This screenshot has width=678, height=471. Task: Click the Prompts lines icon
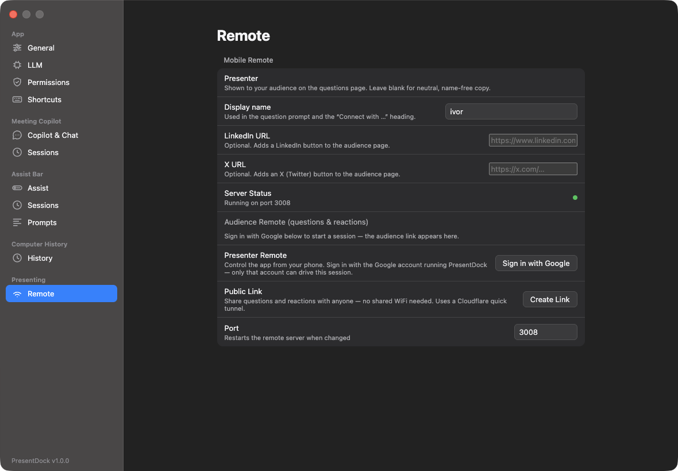pyautogui.click(x=17, y=222)
